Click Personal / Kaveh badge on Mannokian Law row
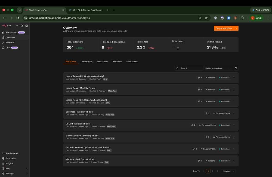The width and height of the screenshot is (272, 177). point(221,137)
